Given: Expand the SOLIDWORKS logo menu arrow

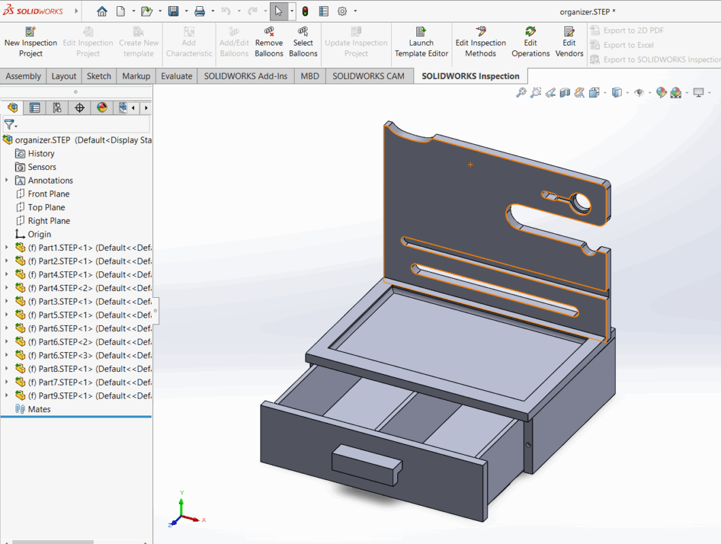Looking at the screenshot, I should [x=76, y=11].
